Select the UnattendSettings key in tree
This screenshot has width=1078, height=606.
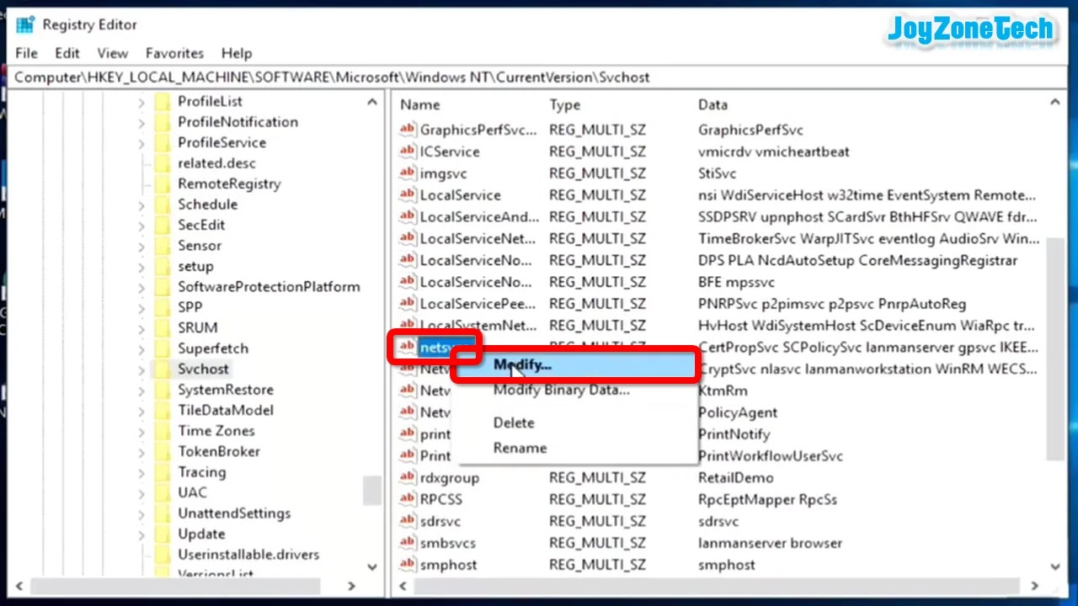coord(233,513)
